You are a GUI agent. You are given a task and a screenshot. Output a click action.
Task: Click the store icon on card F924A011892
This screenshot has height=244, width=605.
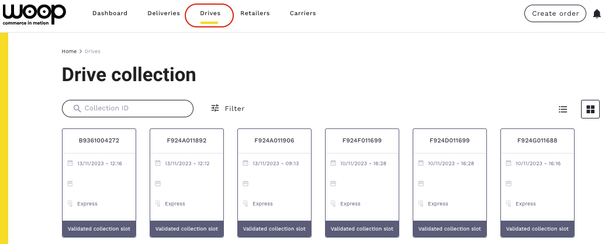click(x=158, y=183)
